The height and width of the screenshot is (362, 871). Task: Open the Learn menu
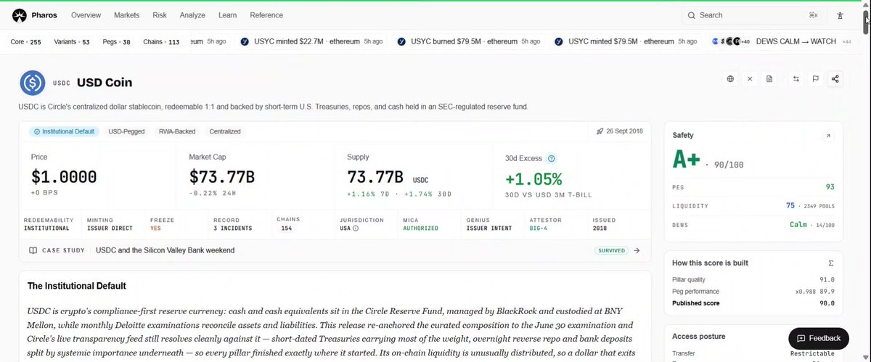click(227, 15)
